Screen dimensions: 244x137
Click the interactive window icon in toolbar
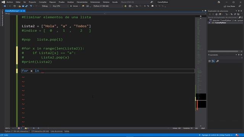point(130,6)
